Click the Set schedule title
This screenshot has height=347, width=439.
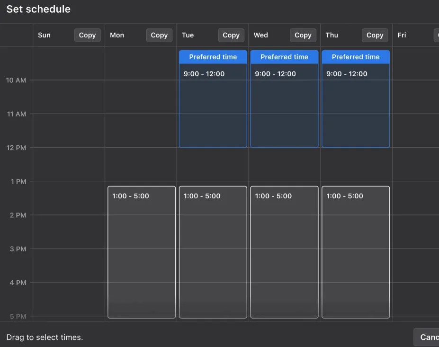coord(38,9)
